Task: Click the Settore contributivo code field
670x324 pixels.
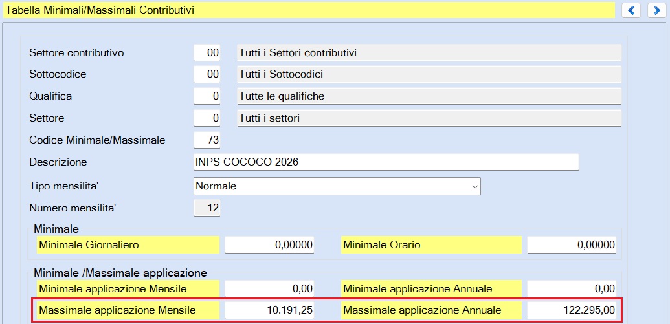Action: [207, 53]
